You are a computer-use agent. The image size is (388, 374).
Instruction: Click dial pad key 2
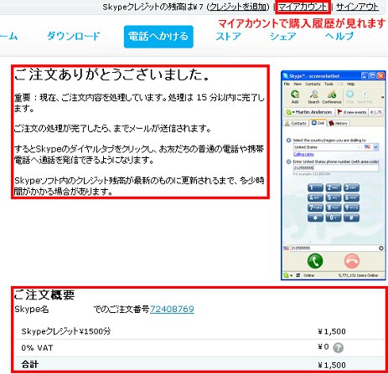pos(334,187)
